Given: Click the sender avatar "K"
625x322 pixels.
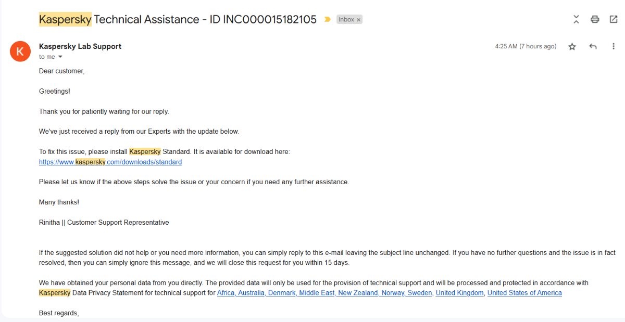Looking at the screenshot, I should (20, 51).
